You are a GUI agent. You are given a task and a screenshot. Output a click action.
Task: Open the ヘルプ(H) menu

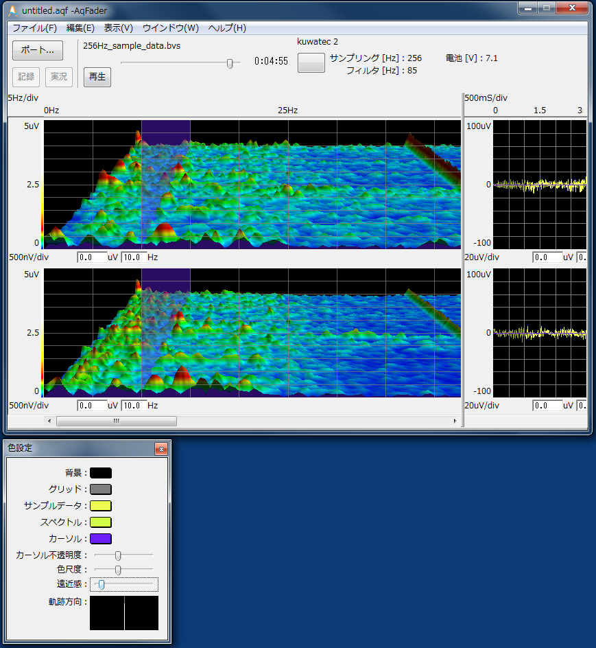click(227, 28)
